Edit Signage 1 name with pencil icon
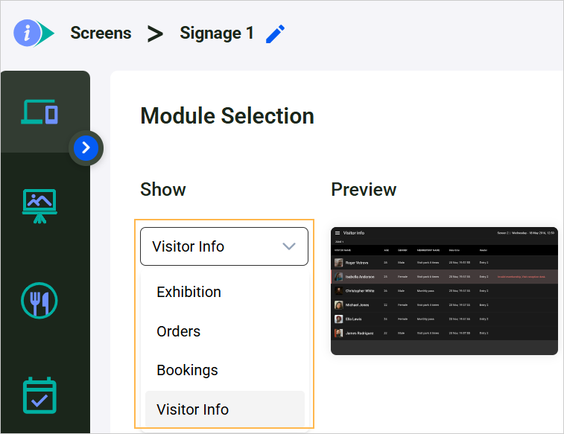This screenshot has height=434, width=564. click(275, 33)
